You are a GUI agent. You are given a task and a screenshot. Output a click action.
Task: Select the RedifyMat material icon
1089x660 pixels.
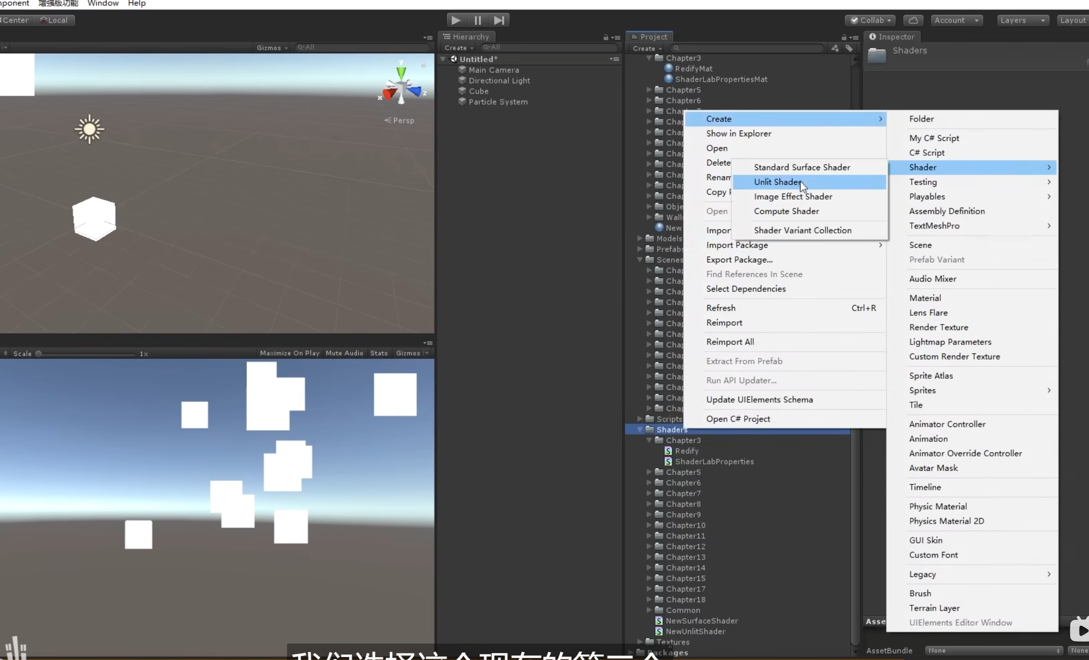[669, 69]
